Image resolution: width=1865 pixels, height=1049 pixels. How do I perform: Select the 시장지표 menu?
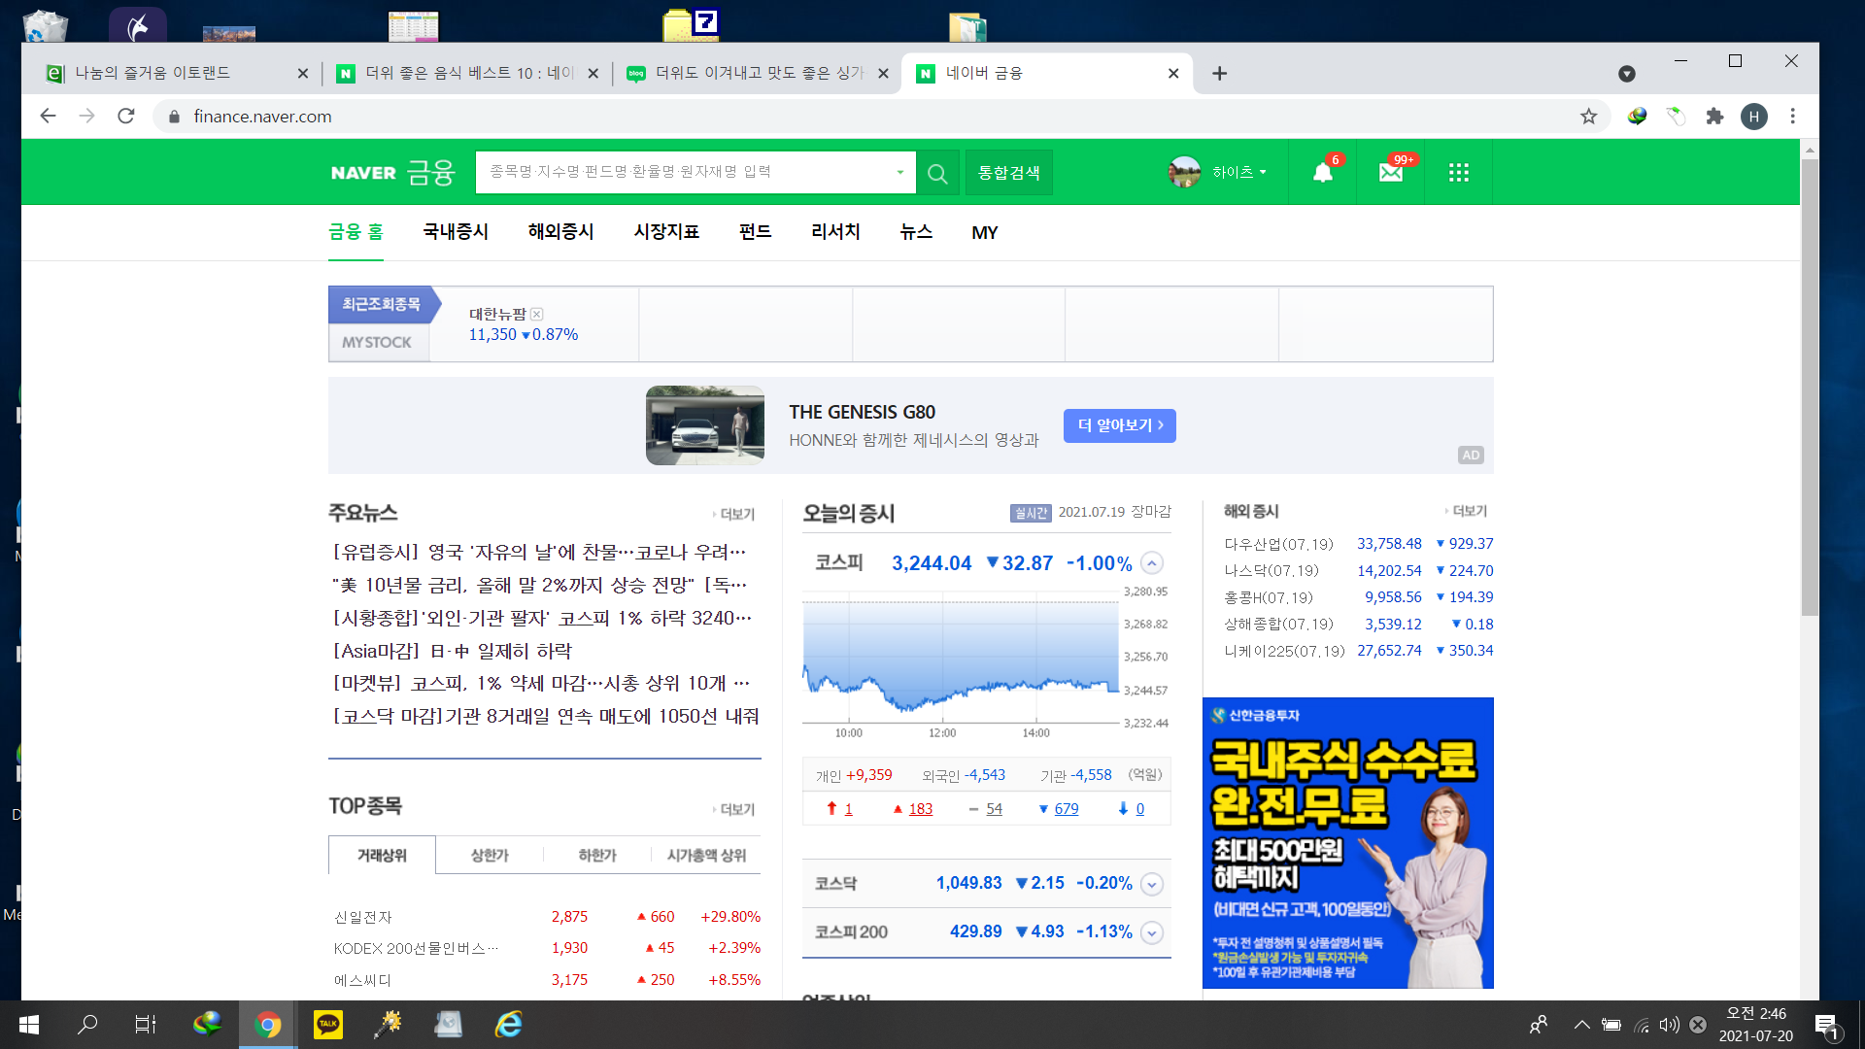coord(666,232)
